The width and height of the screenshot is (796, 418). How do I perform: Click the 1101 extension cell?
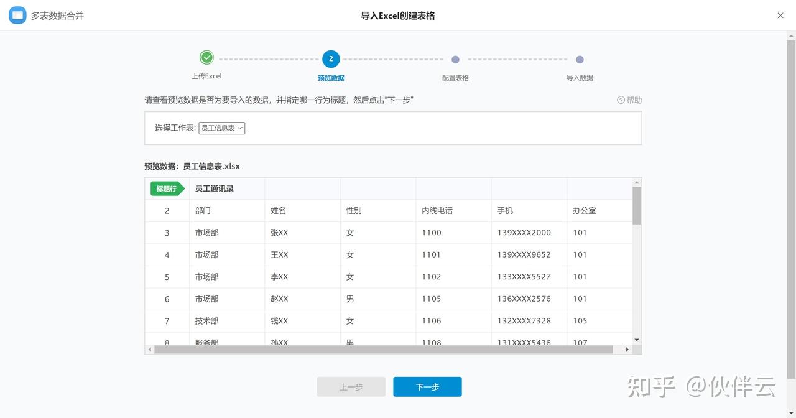click(454, 255)
